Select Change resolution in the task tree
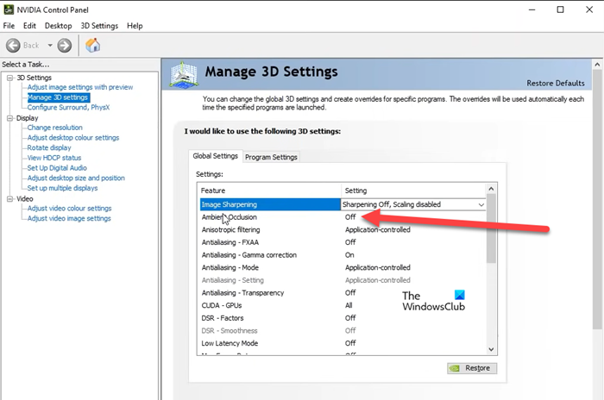604x400 pixels. (x=55, y=128)
